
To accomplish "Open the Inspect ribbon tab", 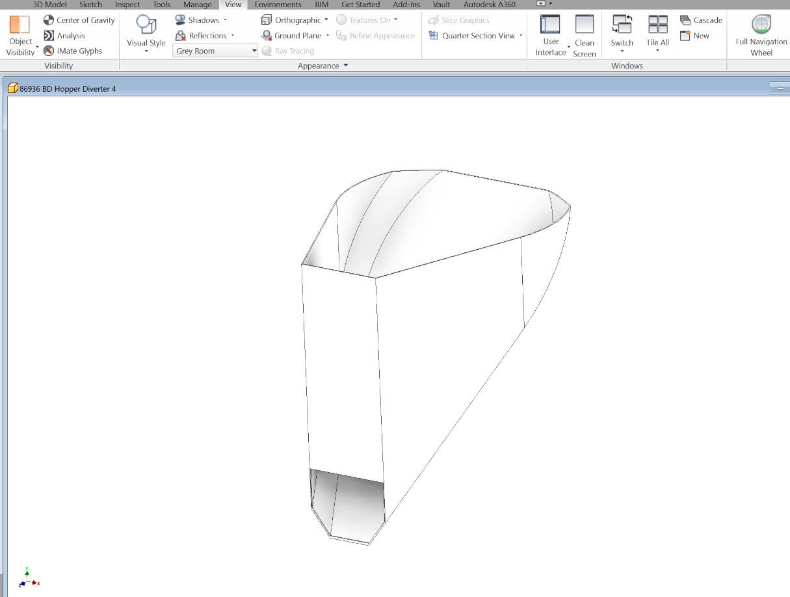I will click(x=127, y=5).
